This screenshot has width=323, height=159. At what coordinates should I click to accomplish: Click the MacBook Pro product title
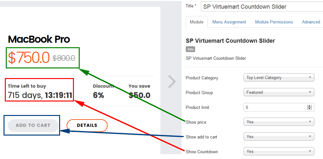[x=39, y=40]
